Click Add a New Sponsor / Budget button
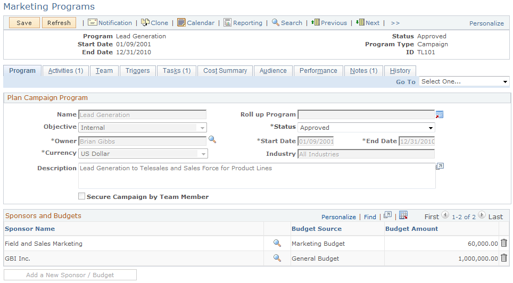Image resolution: width=513 pixels, height=283 pixels. (x=70, y=275)
